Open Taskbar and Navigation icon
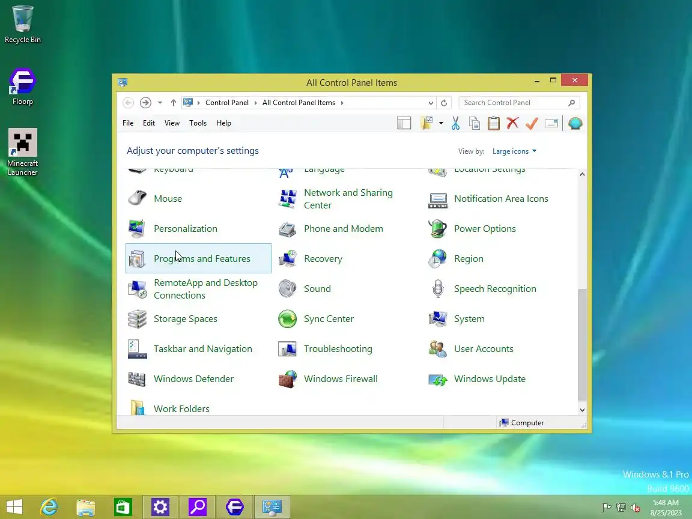Screen dimensions: 692x519 tap(137, 348)
